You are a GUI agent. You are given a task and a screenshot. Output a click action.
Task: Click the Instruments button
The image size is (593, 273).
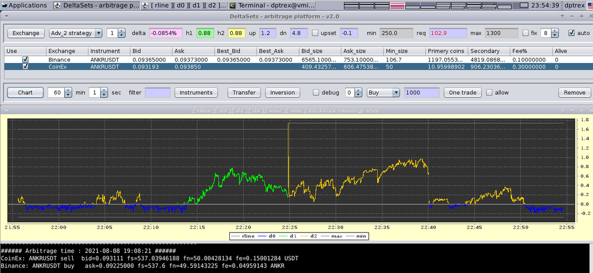[x=196, y=92]
